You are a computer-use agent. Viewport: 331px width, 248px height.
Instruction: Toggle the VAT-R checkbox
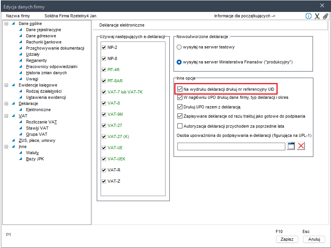pos(104,170)
